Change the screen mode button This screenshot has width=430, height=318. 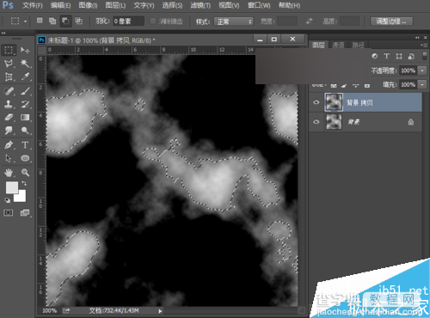pos(25,212)
